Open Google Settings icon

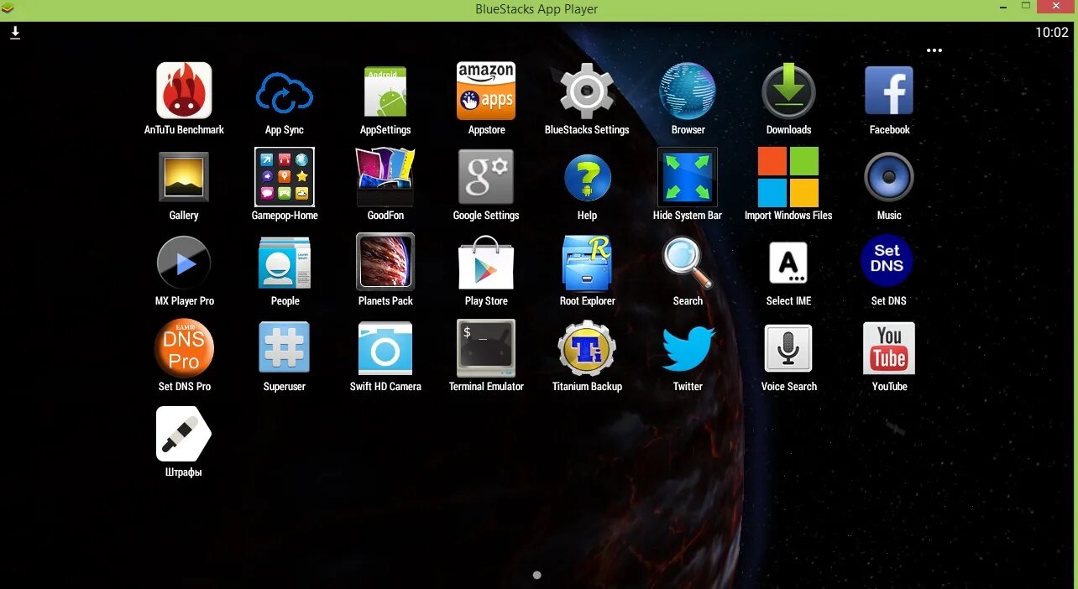[486, 177]
